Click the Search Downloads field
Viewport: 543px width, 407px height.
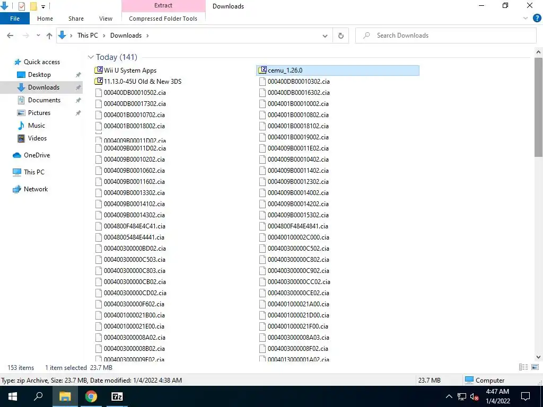[446, 36]
